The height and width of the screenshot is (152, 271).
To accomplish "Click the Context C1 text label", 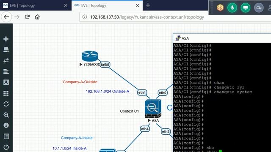I will coord(129,111).
